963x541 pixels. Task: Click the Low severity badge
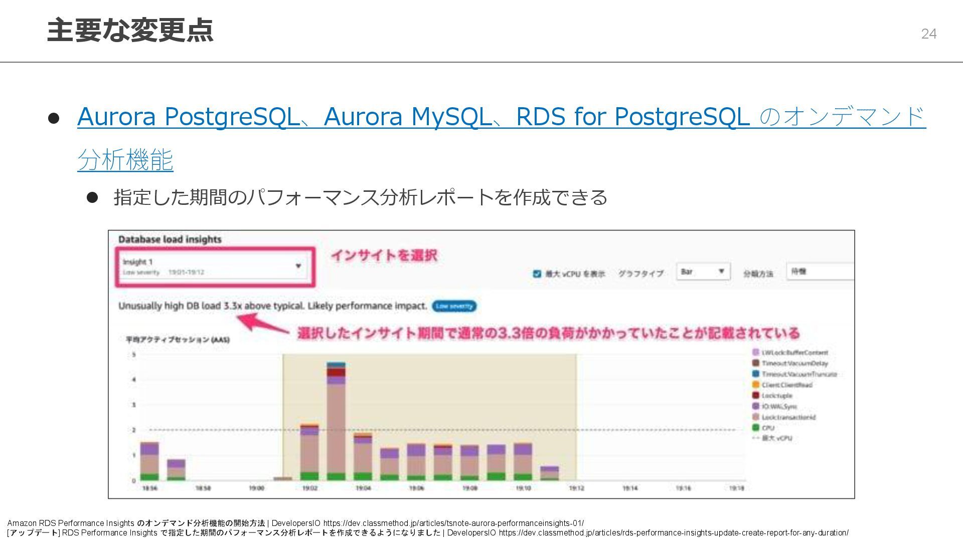[454, 306]
